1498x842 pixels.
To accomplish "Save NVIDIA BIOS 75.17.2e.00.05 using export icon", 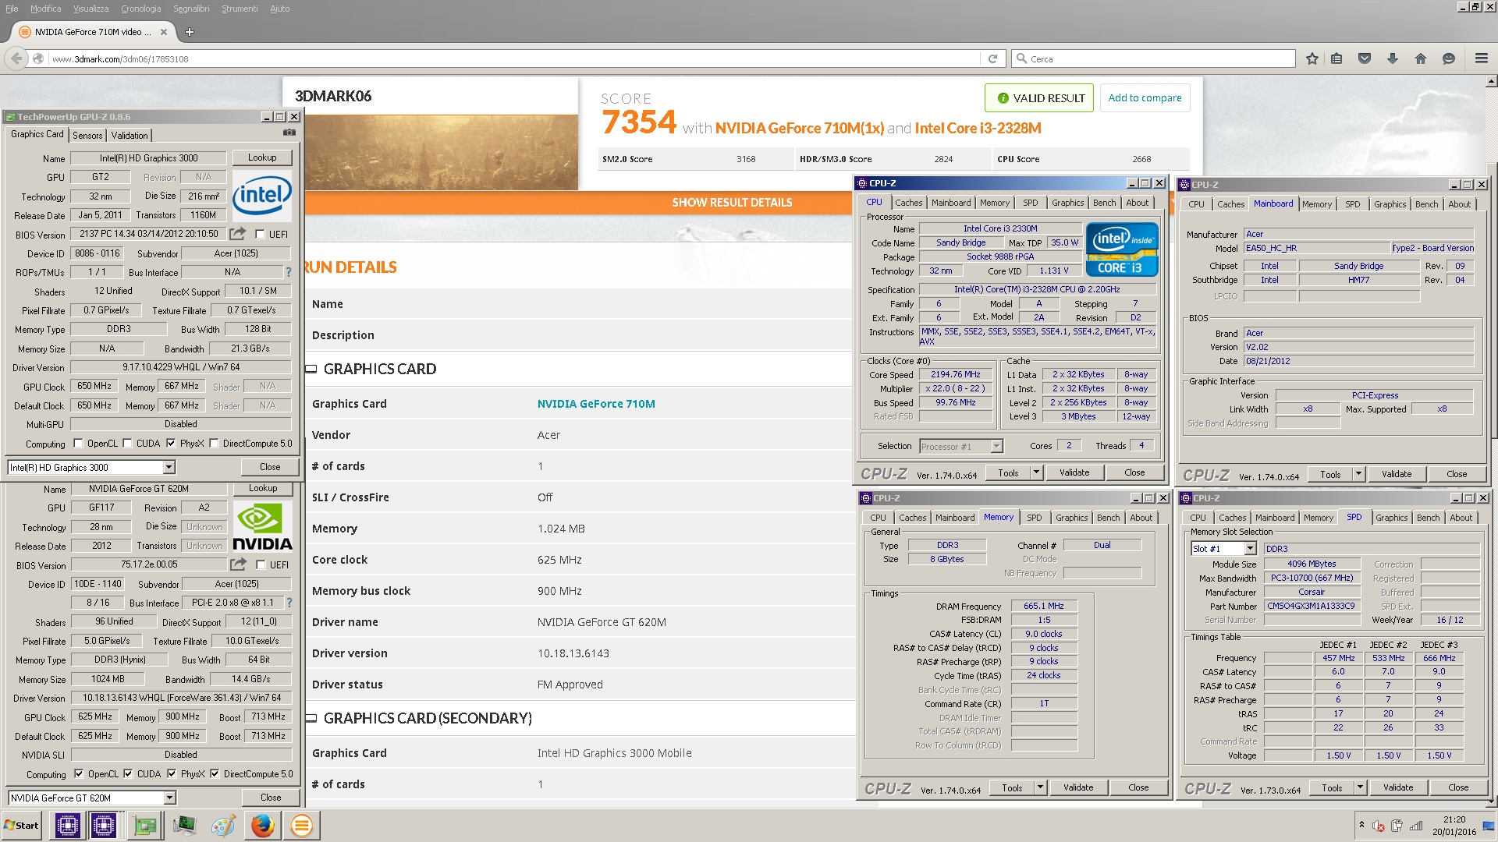I will click(239, 564).
